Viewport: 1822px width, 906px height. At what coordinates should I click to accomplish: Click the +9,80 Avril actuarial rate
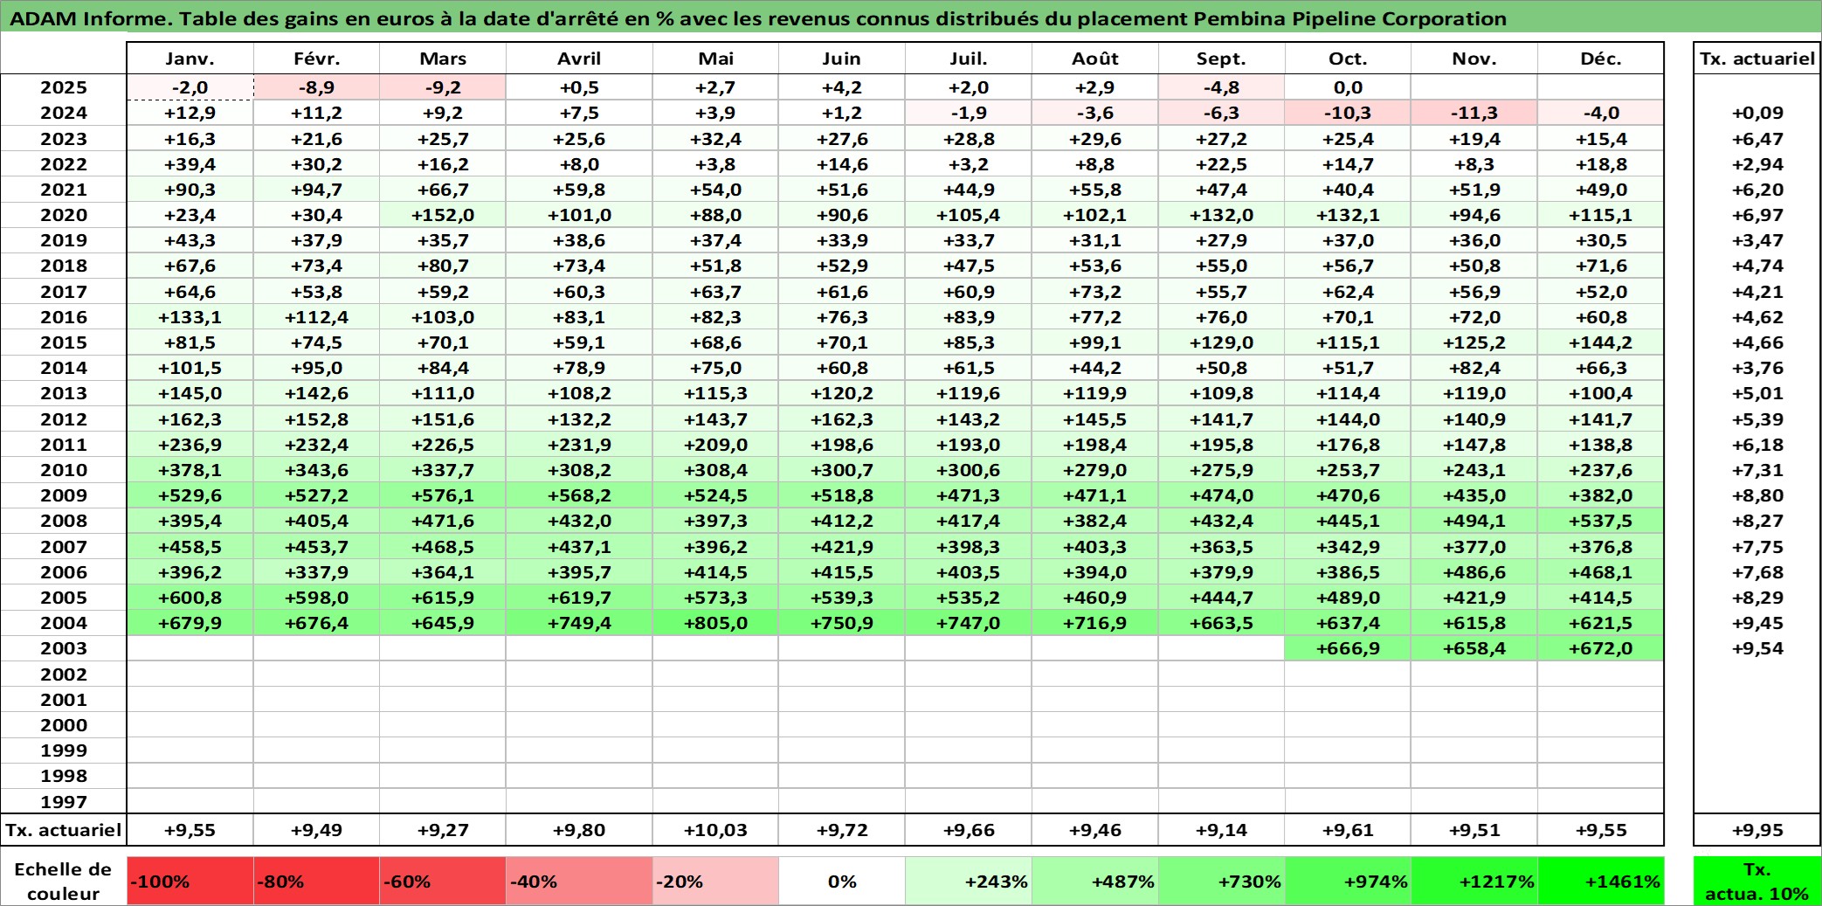(x=579, y=830)
